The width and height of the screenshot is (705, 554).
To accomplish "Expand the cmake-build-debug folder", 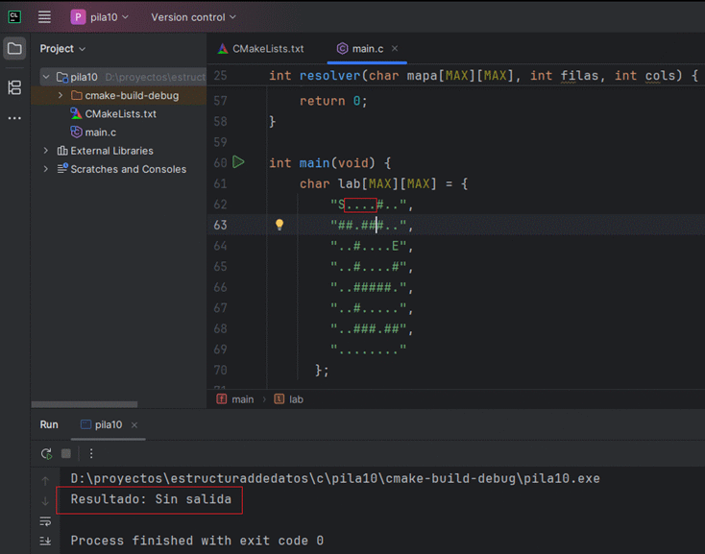I will (x=61, y=96).
